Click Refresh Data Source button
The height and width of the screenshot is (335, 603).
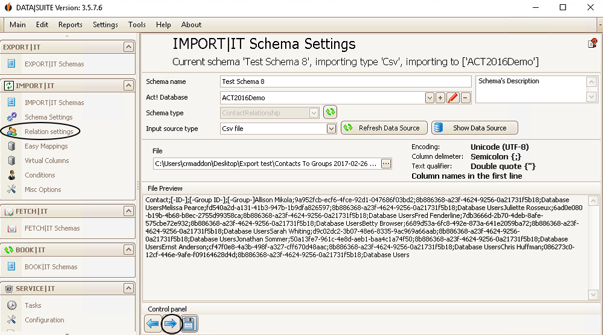[384, 128]
